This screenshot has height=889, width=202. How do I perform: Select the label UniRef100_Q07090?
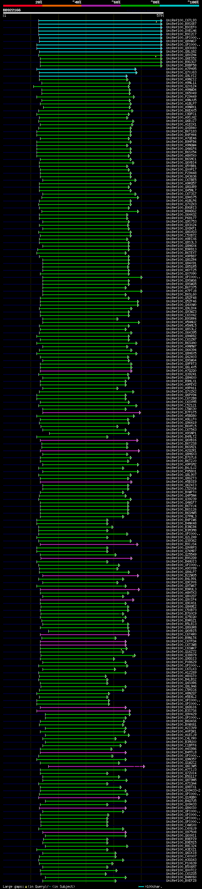181,274
